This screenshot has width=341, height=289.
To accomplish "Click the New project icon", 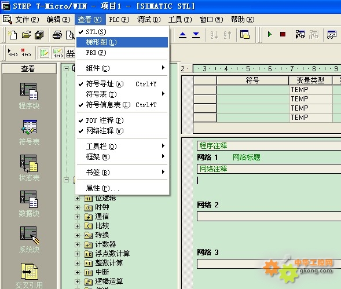I will click(13, 35).
